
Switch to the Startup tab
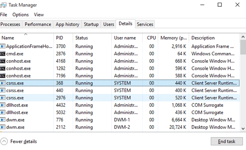(x=91, y=24)
